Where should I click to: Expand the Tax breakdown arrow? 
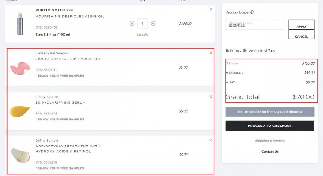227,82
